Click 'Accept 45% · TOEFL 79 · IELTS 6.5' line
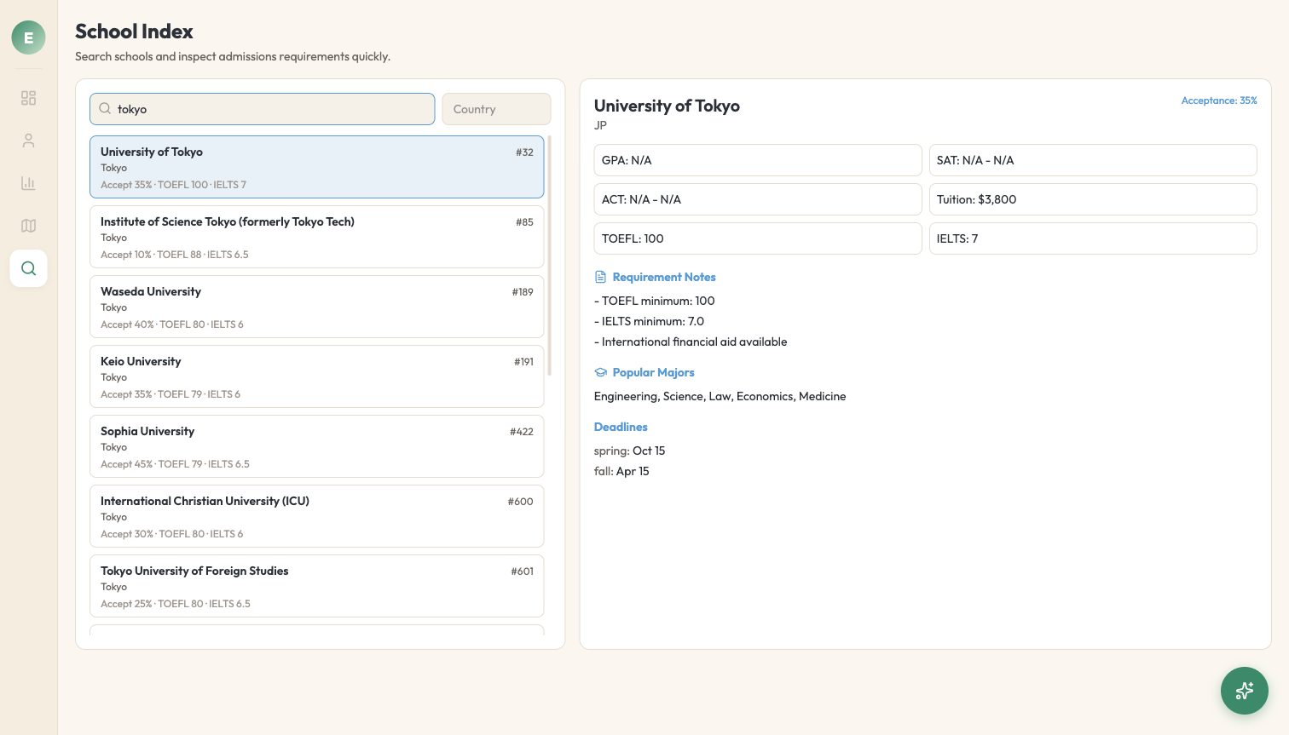This screenshot has width=1289, height=735. click(x=175, y=464)
